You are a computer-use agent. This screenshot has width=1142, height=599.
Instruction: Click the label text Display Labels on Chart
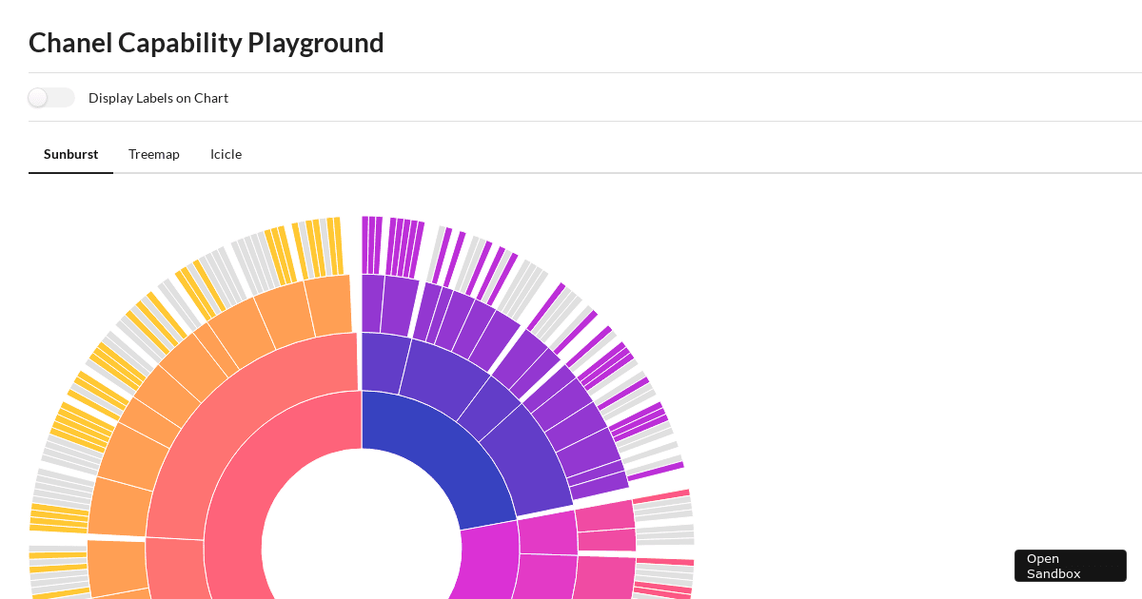click(158, 97)
